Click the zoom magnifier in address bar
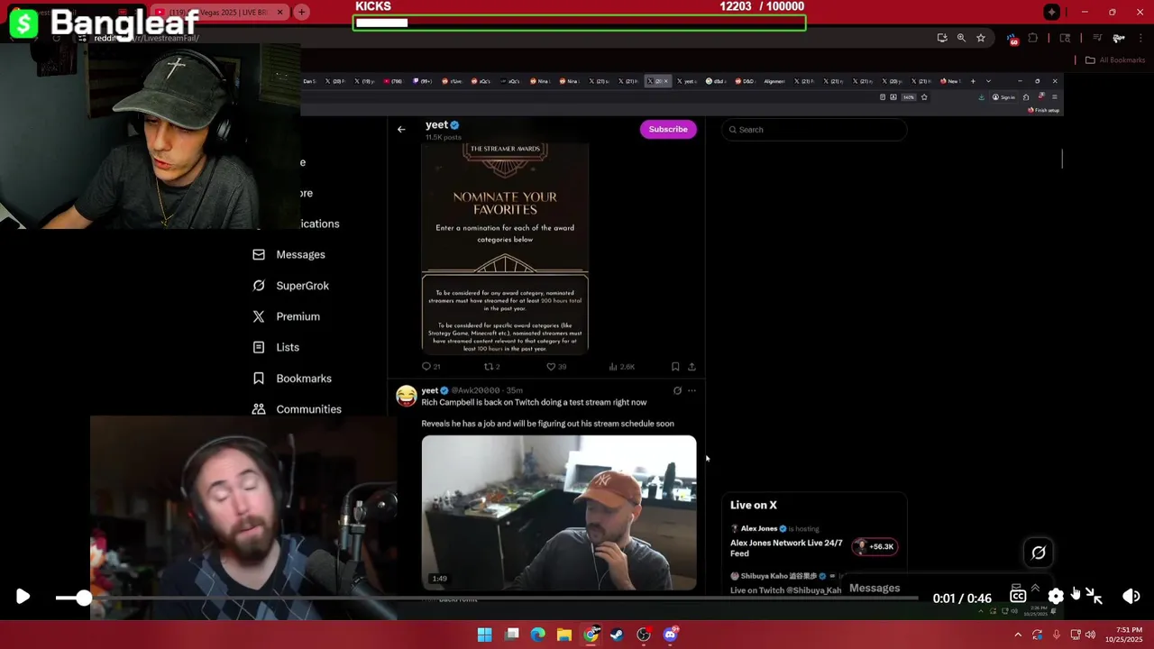The width and height of the screenshot is (1154, 649). coord(961,38)
